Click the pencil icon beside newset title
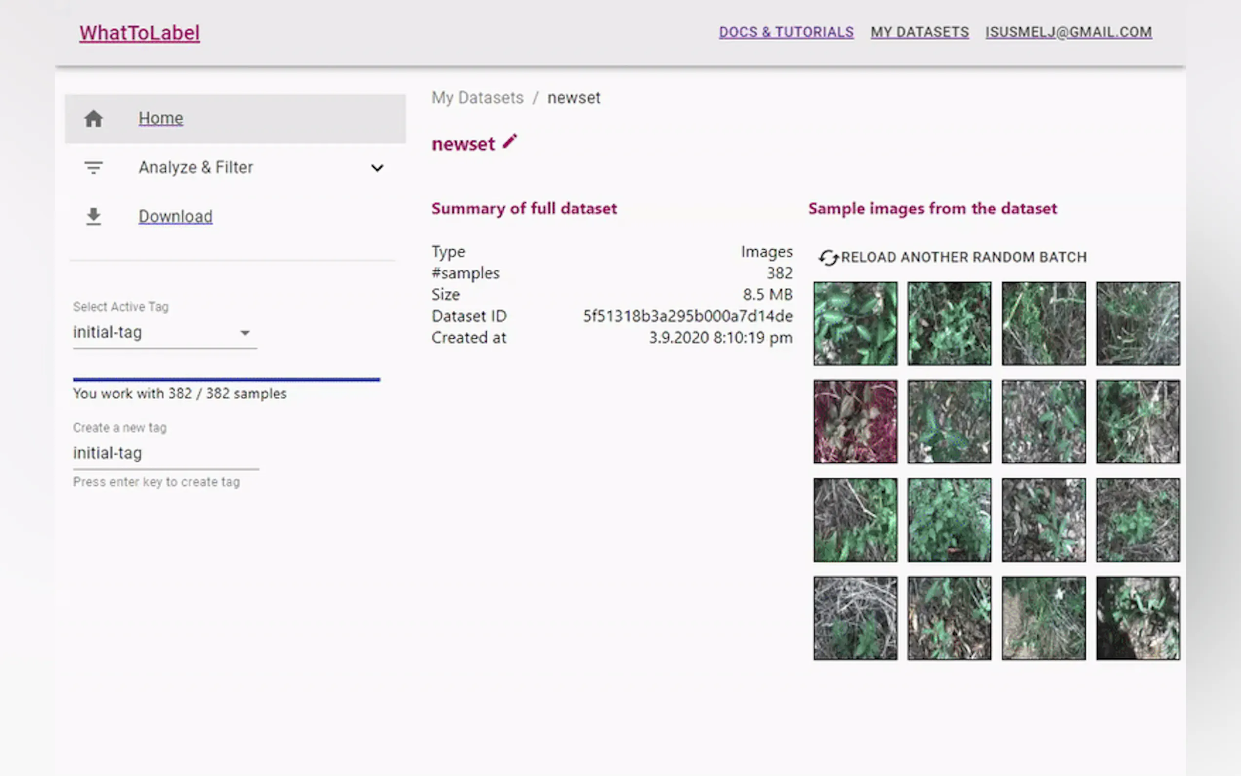Screen dimensions: 1241x776 coord(510,141)
